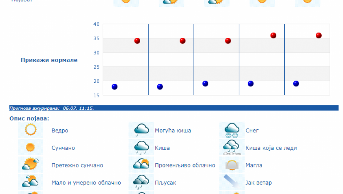343x194 pixels.
Task: Click the blue min-temperature dot in last column
Action: click(296, 84)
